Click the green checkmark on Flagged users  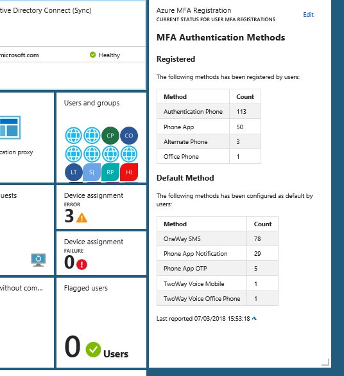tap(93, 350)
